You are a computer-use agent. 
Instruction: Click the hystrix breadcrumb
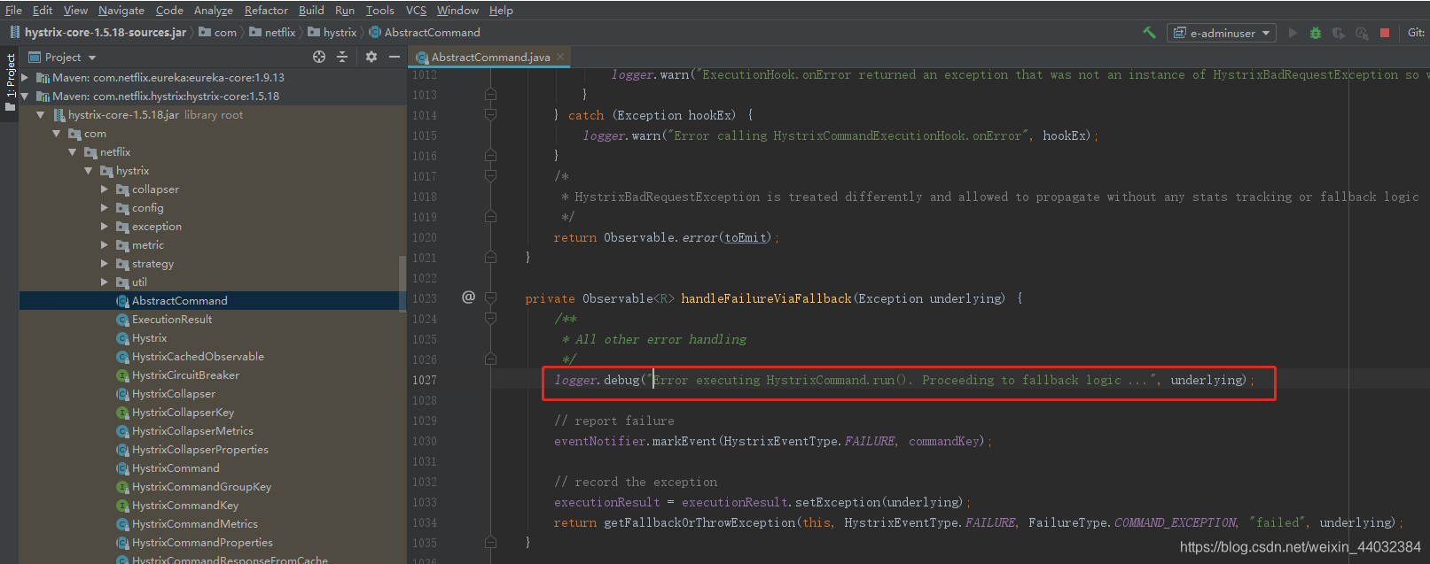[x=332, y=32]
